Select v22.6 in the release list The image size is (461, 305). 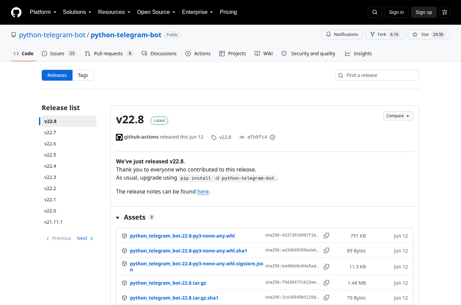click(x=69, y=144)
